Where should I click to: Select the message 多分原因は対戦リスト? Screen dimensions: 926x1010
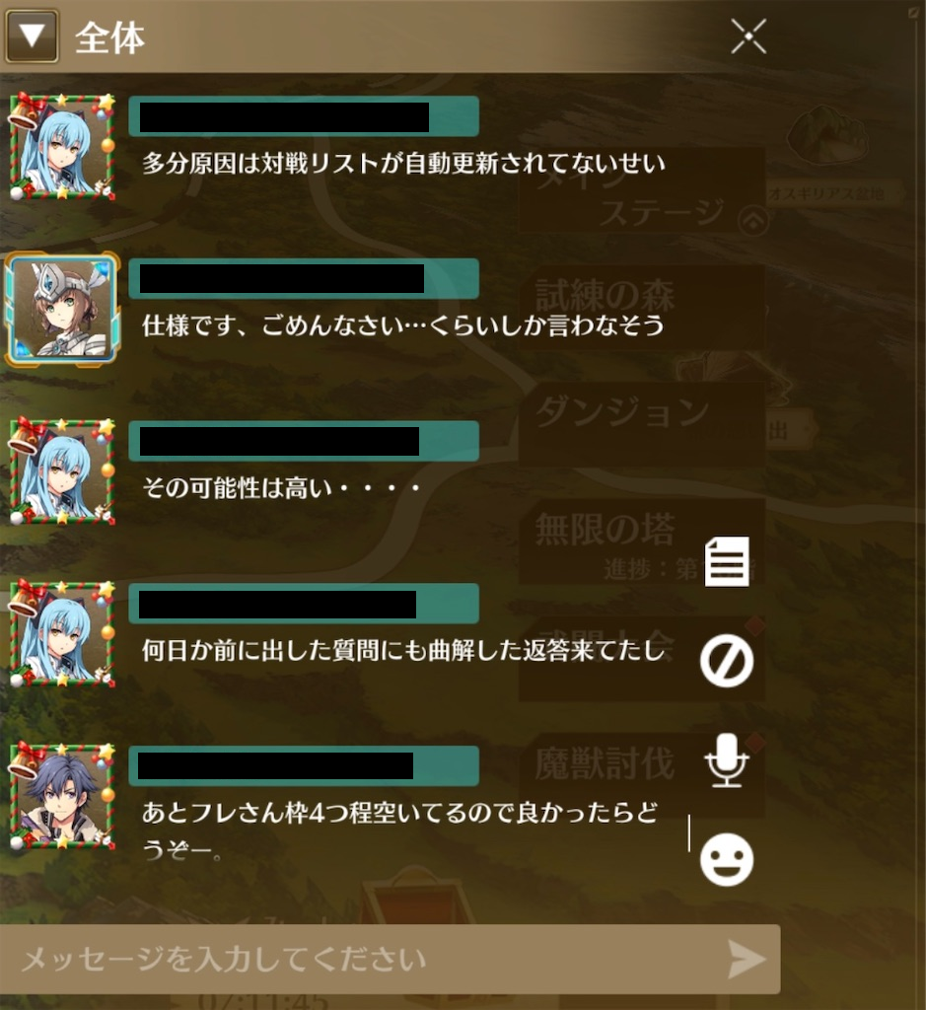click(403, 164)
